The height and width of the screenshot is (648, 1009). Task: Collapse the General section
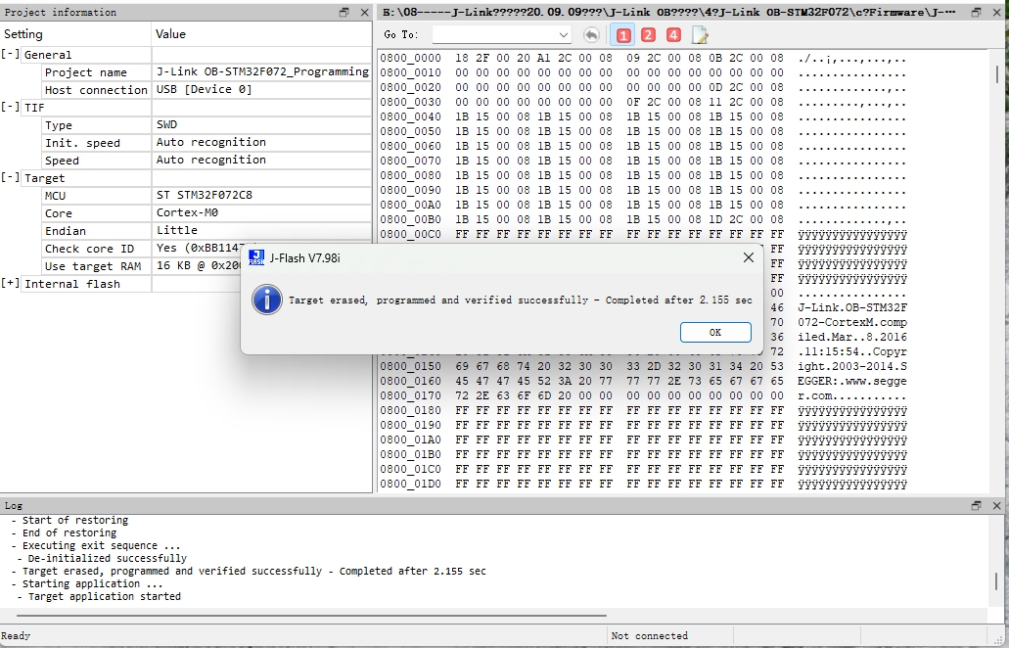click(x=11, y=54)
